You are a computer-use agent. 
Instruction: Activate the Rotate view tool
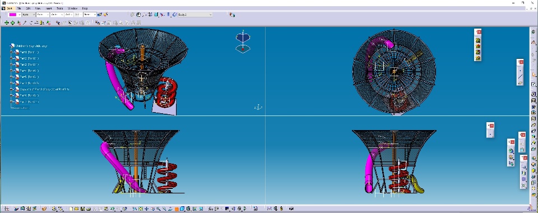pyautogui.click(x=152, y=209)
